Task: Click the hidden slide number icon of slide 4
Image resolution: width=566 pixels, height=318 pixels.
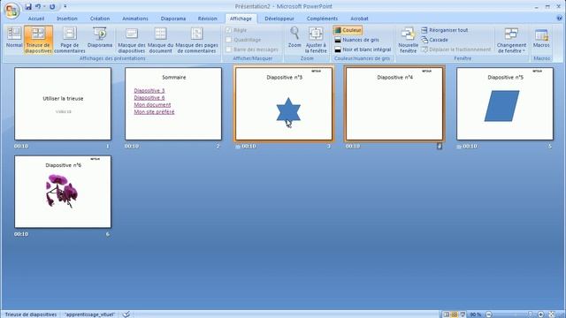Action: coord(440,146)
